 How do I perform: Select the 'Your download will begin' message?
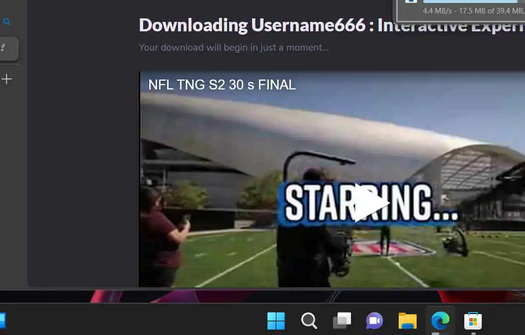point(234,48)
